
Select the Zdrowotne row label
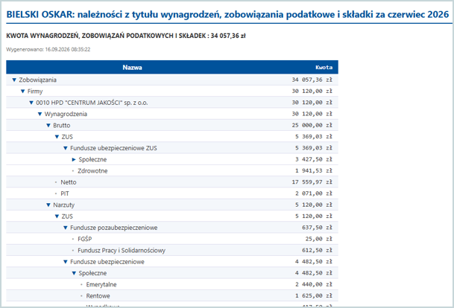tap(92, 171)
